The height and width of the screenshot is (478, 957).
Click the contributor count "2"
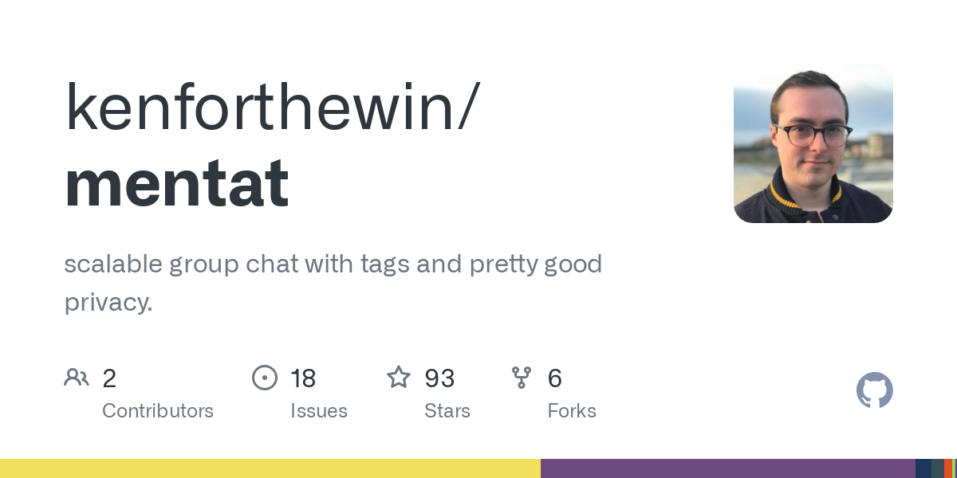tap(109, 378)
